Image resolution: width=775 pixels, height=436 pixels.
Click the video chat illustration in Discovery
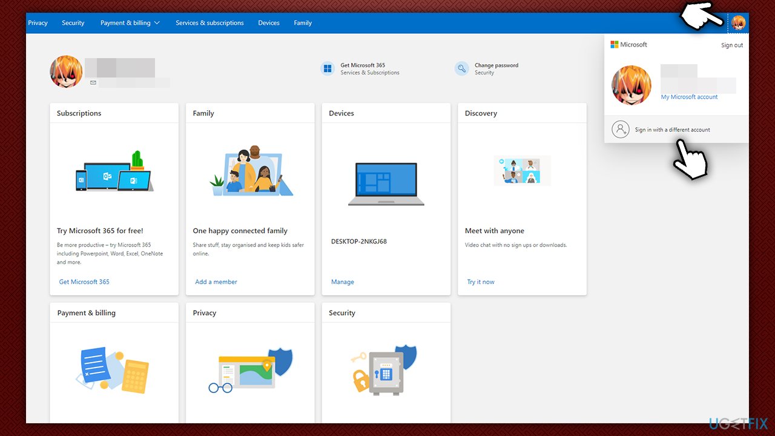point(522,170)
